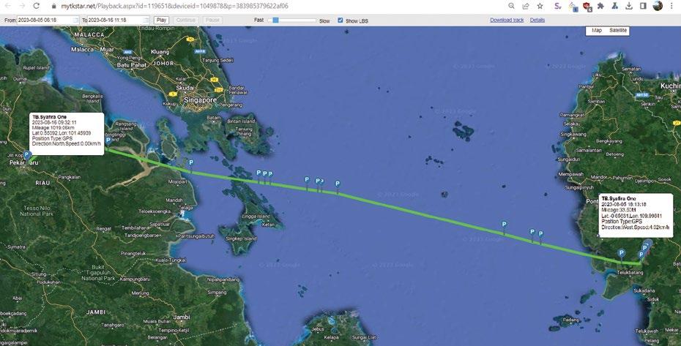Open the Download track link
This screenshot has width=681, height=346.
coord(507,20)
